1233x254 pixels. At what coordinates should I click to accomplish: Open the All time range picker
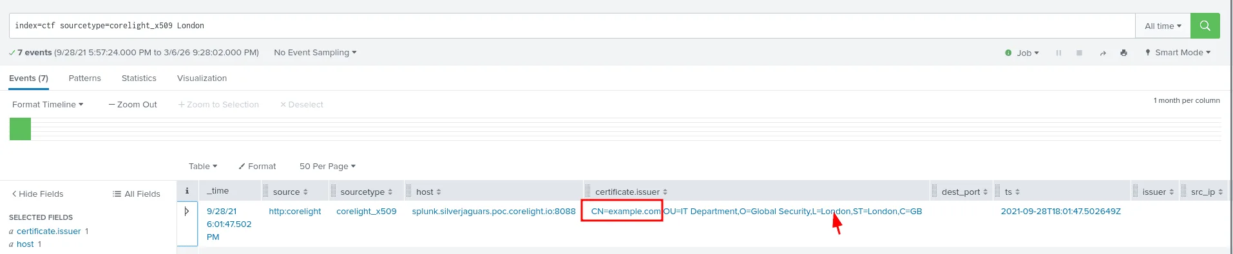(x=1163, y=26)
